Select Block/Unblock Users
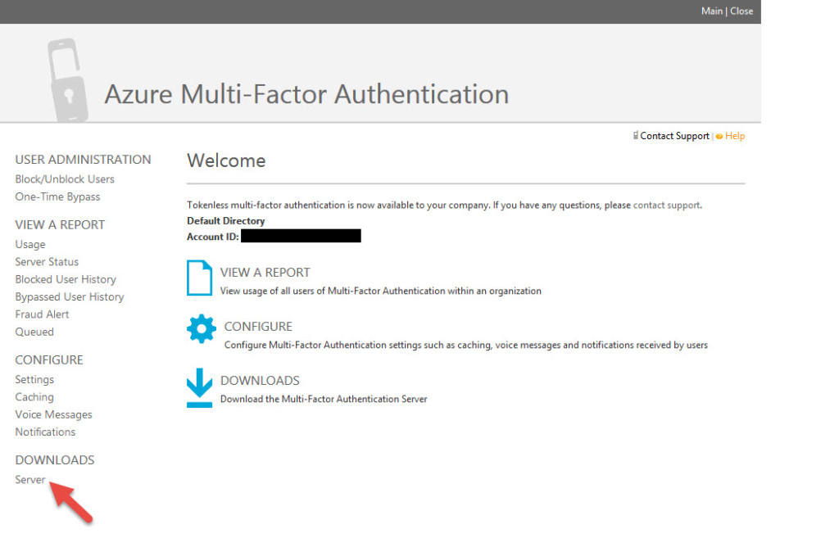The width and height of the screenshot is (839, 547). 65,179
